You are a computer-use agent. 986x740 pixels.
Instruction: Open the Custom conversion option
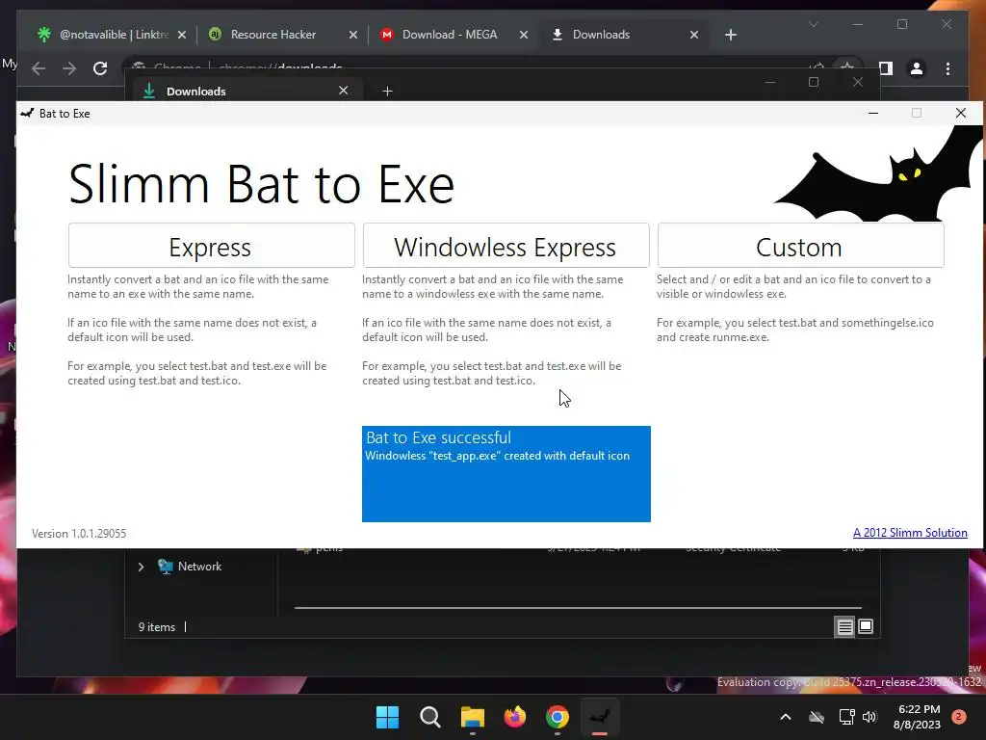(x=800, y=246)
